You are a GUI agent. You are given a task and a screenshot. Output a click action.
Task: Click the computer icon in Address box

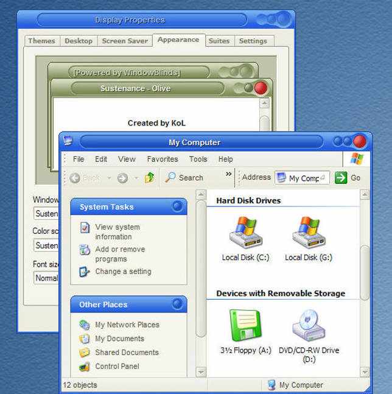coord(281,177)
